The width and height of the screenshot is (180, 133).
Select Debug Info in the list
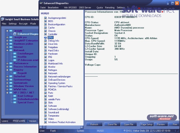pos(53,41)
